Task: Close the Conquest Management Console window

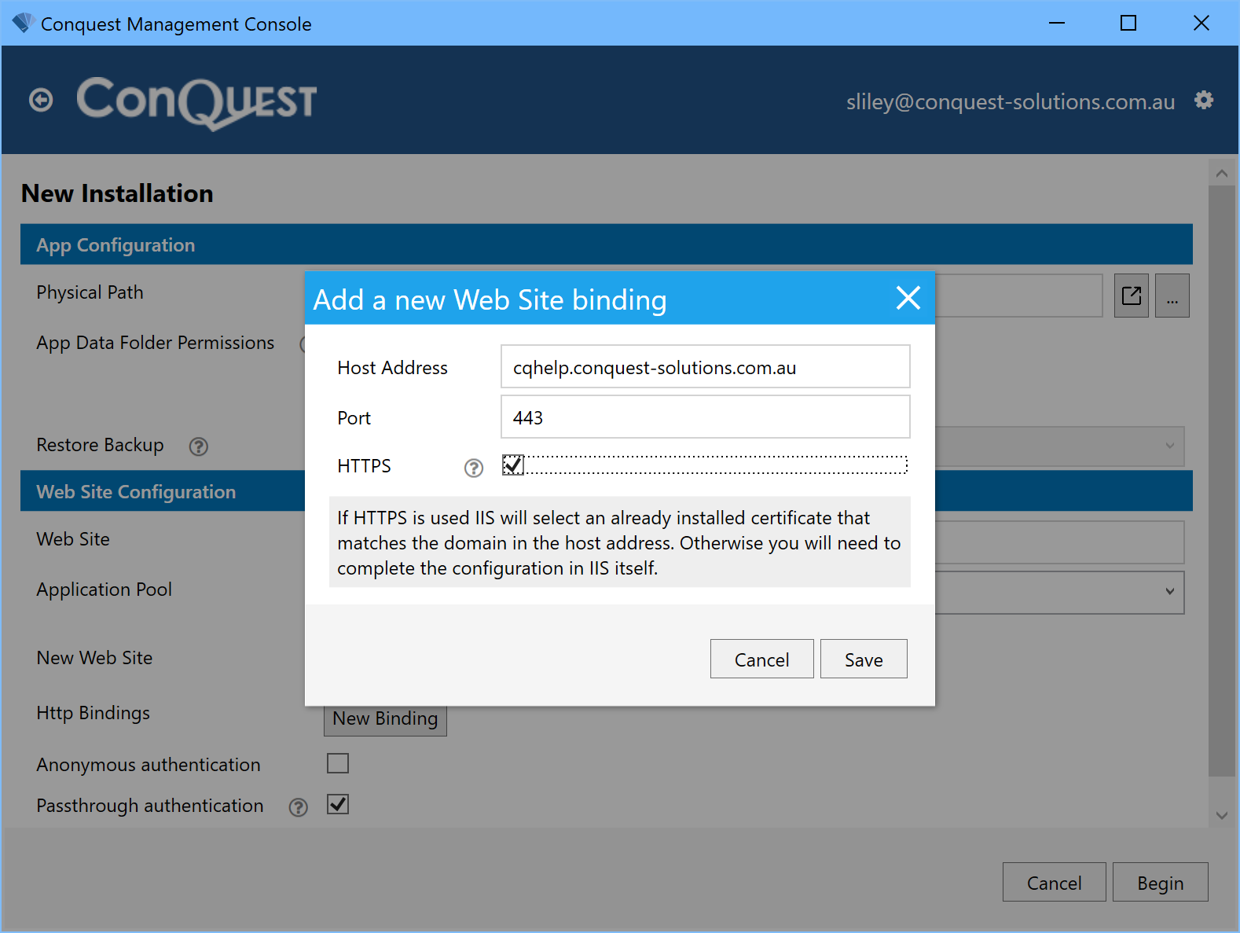Action: [x=1201, y=23]
